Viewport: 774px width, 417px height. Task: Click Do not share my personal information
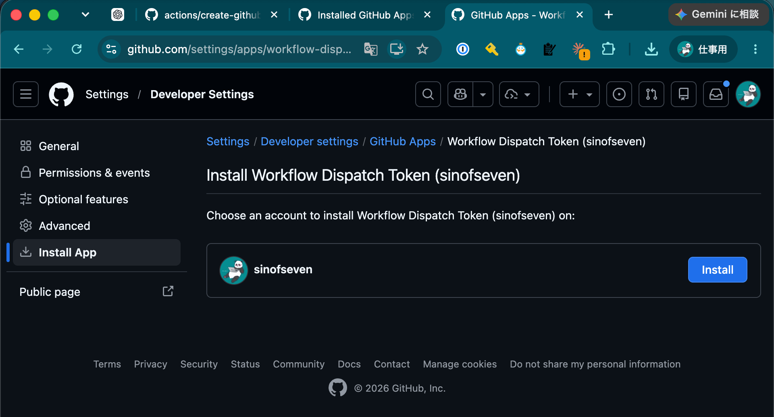(595, 364)
